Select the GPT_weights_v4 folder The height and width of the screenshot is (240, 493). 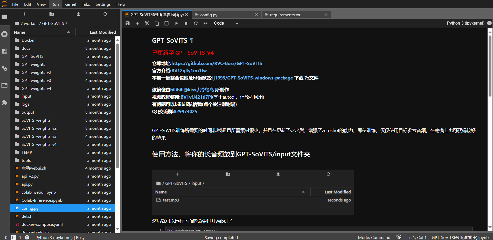tap(62, 89)
